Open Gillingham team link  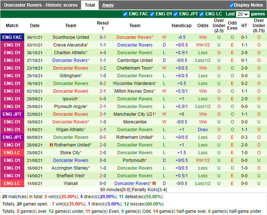click(x=70, y=76)
